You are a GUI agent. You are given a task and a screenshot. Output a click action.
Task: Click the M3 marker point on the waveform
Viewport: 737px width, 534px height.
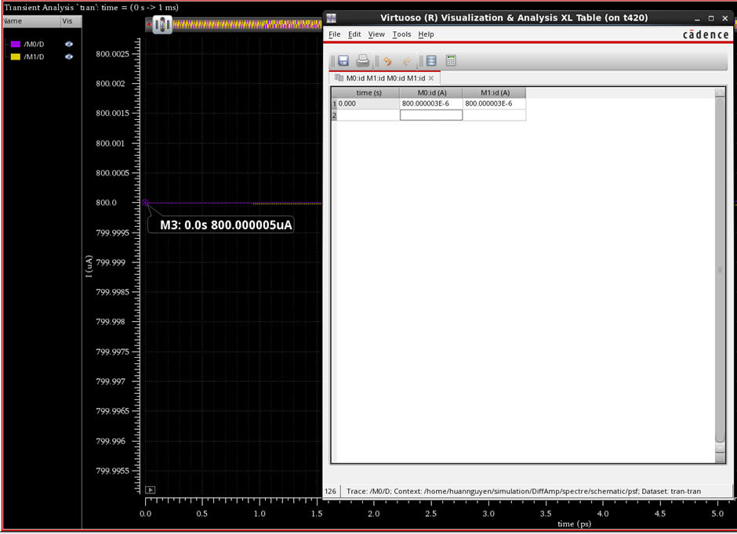click(x=145, y=203)
